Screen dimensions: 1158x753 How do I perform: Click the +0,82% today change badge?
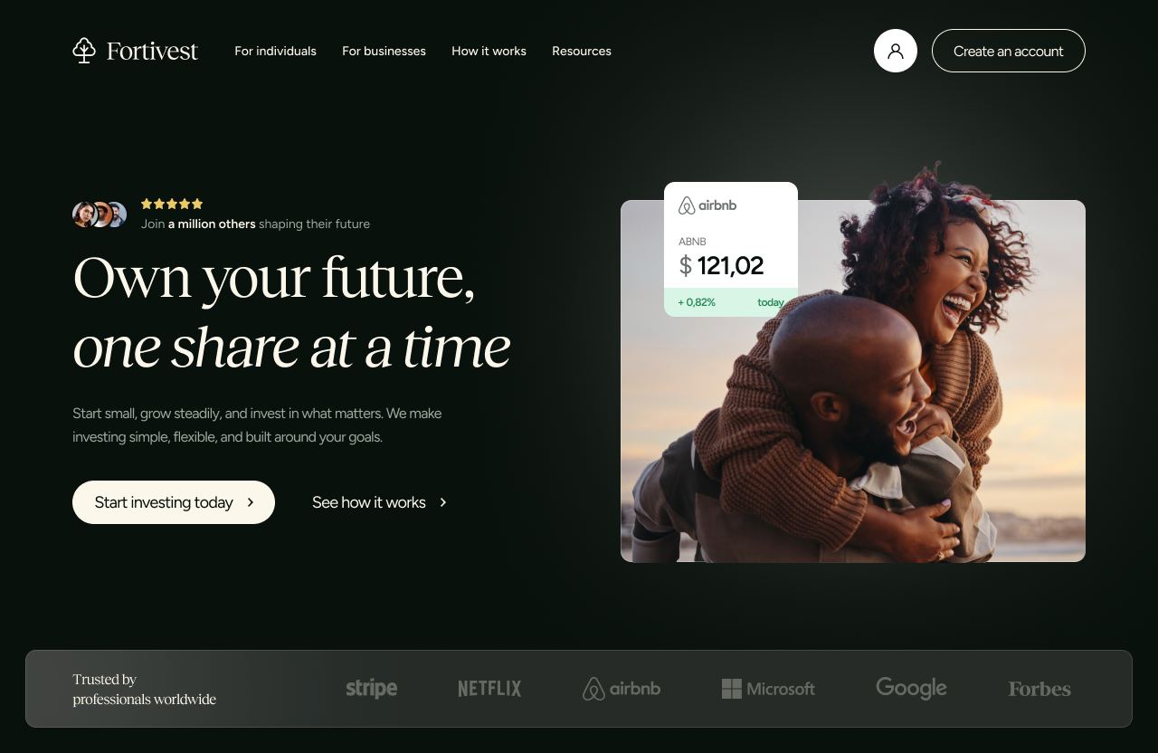(731, 302)
